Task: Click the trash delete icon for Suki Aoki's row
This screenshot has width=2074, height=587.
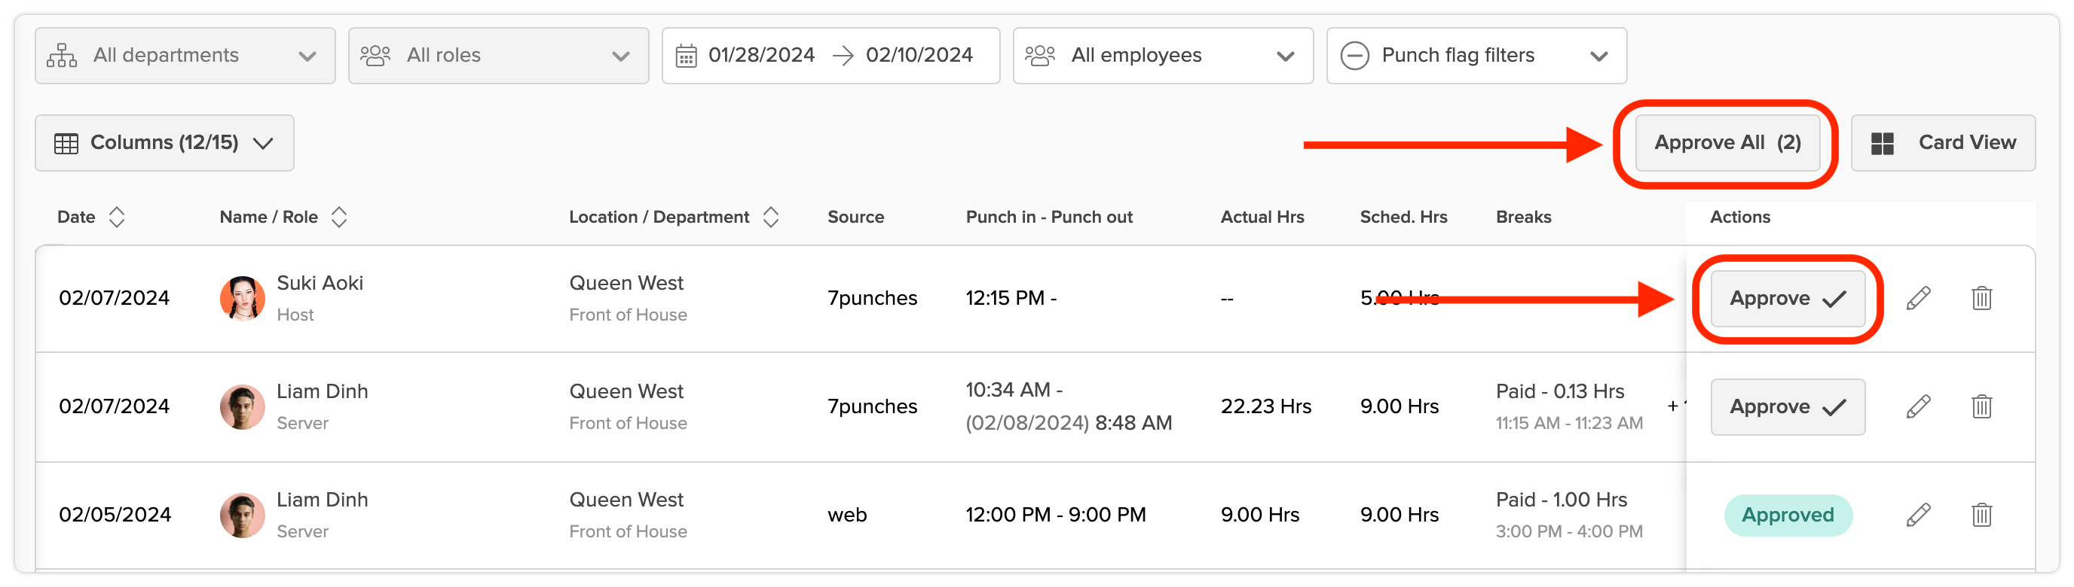Action: (1981, 298)
